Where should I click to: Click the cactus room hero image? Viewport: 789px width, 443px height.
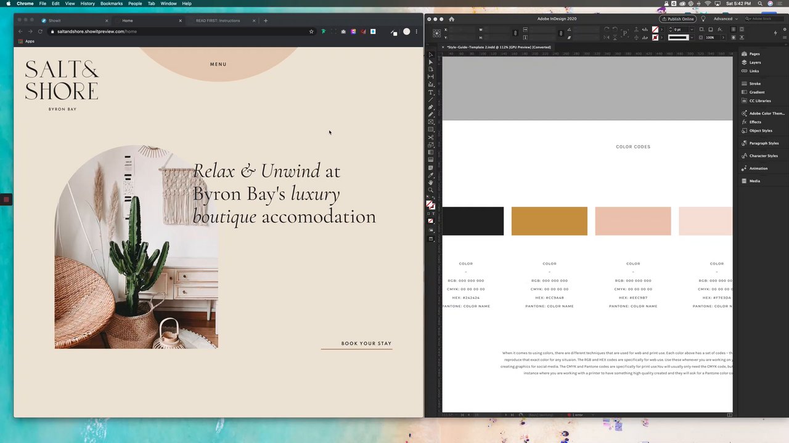point(136,247)
